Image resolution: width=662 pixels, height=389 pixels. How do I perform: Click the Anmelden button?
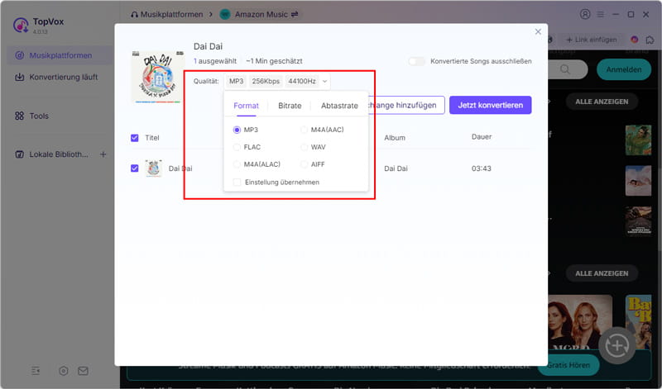[624, 69]
